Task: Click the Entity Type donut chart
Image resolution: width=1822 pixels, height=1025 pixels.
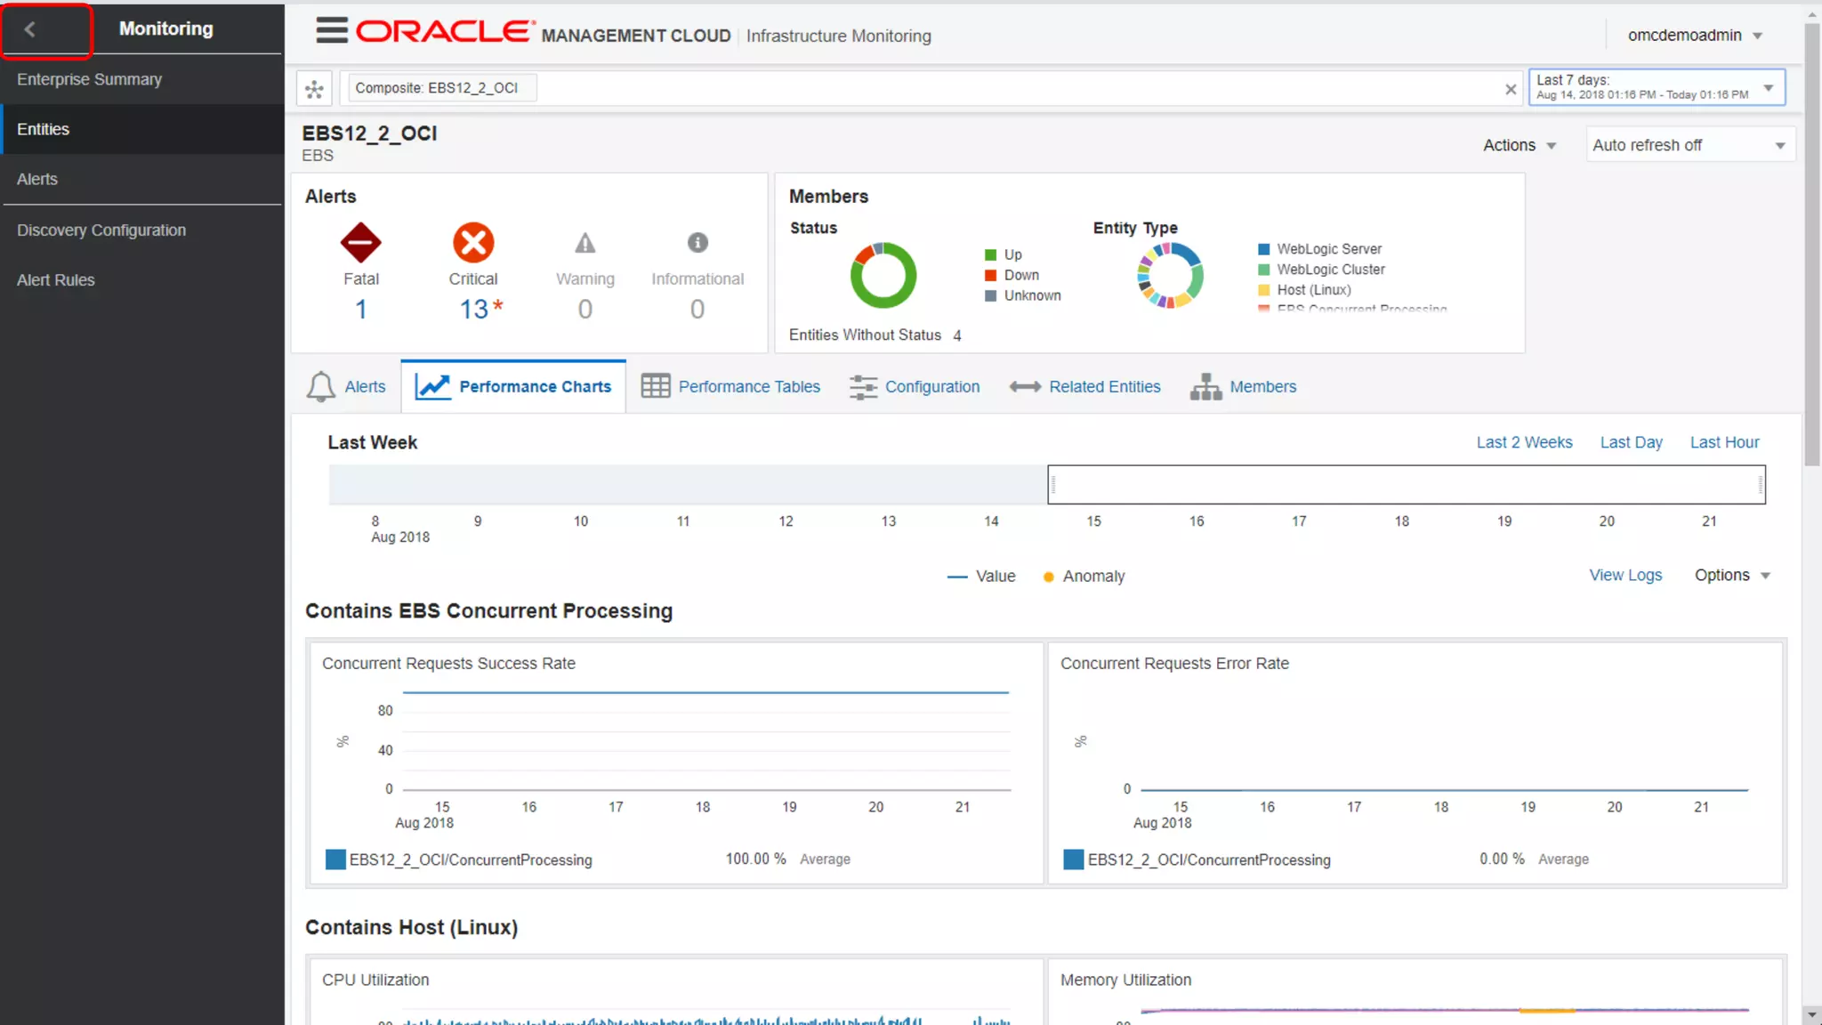Action: (x=1170, y=275)
